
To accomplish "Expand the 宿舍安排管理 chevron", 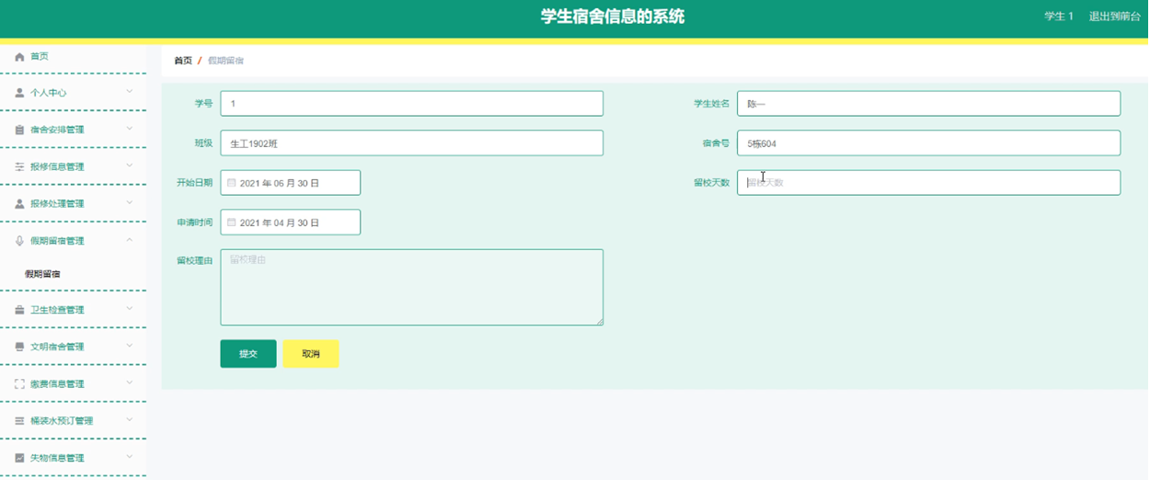I will [130, 129].
